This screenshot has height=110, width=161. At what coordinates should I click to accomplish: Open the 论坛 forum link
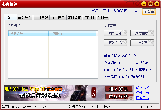135,10
